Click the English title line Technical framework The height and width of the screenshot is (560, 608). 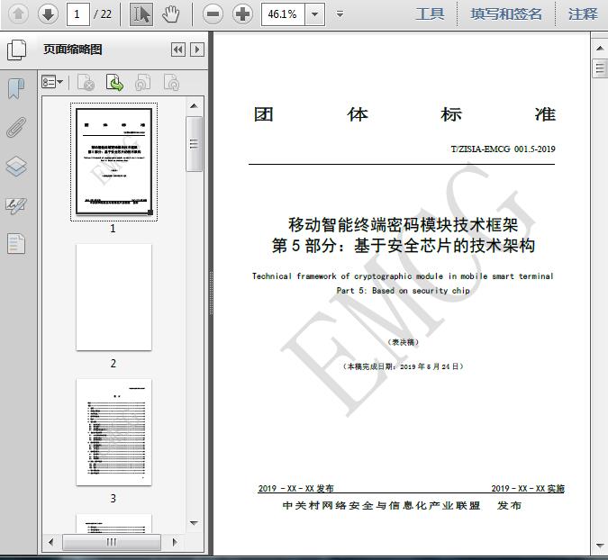click(403, 275)
